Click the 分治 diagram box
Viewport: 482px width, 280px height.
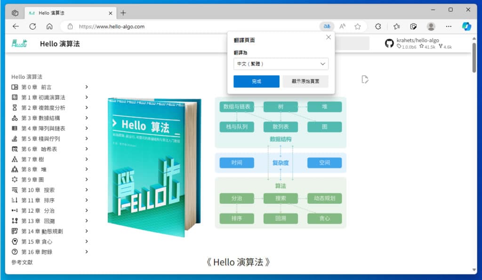237,198
